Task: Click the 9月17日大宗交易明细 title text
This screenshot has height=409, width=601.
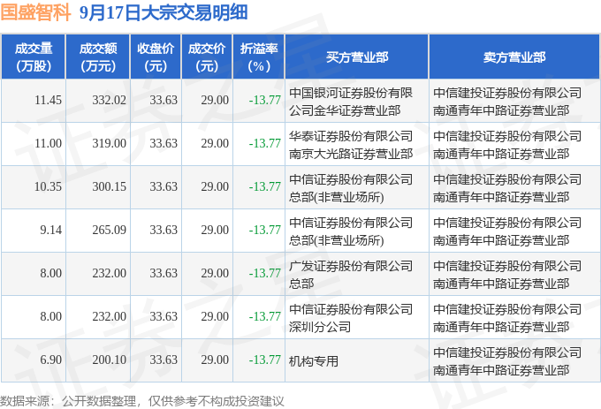Action: (x=163, y=13)
